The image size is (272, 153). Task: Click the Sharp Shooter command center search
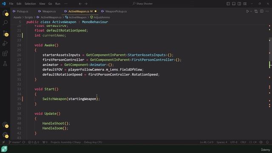click(143, 4)
